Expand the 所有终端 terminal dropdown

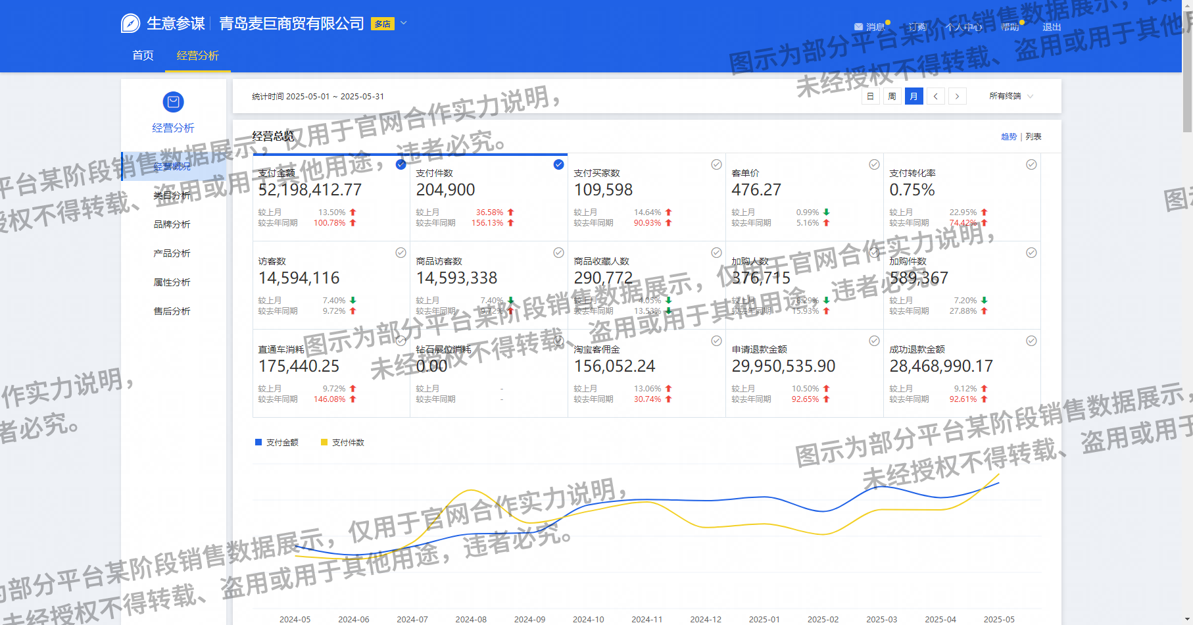[x=1011, y=97]
